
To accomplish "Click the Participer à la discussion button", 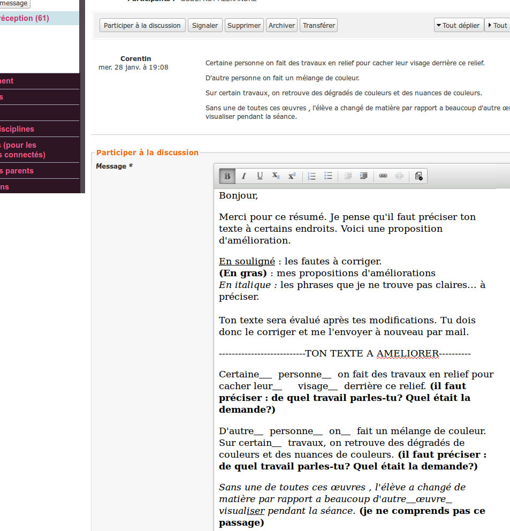I will pyautogui.click(x=142, y=25).
